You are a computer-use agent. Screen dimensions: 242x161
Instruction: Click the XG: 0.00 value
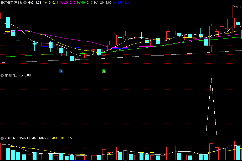24,75
